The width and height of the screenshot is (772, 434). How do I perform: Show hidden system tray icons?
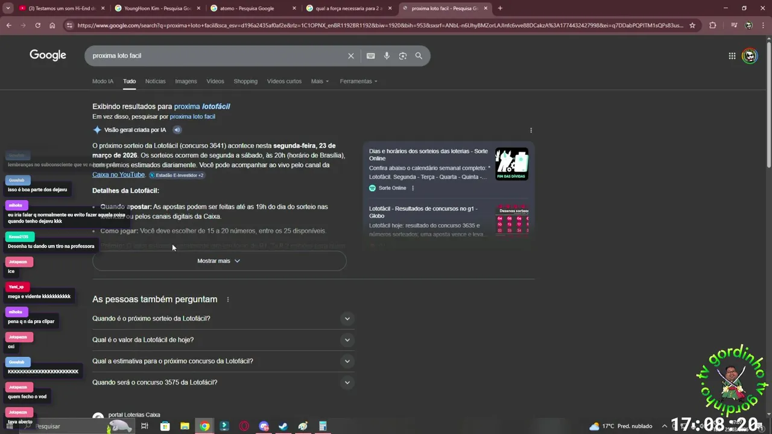tap(664, 426)
